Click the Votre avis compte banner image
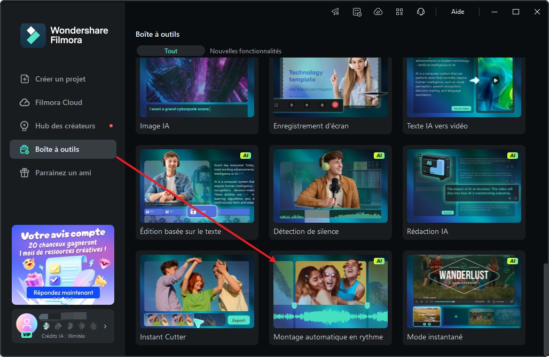 63,265
